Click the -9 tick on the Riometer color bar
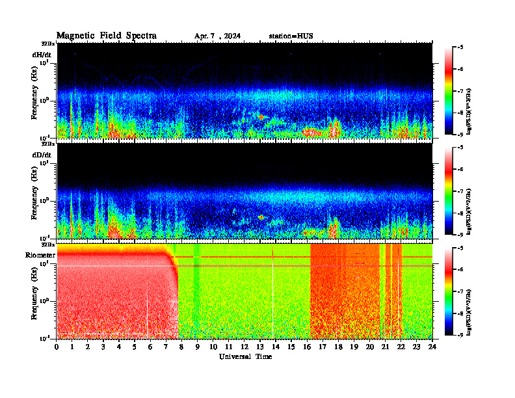Viewport: 515px width, 398px height. pos(460,335)
